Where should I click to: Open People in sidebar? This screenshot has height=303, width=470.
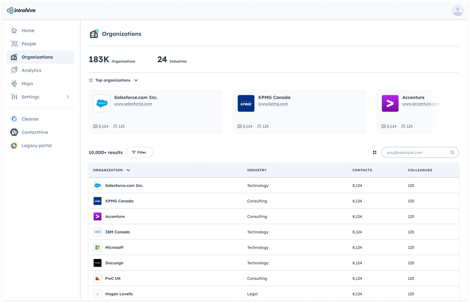(x=40, y=44)
